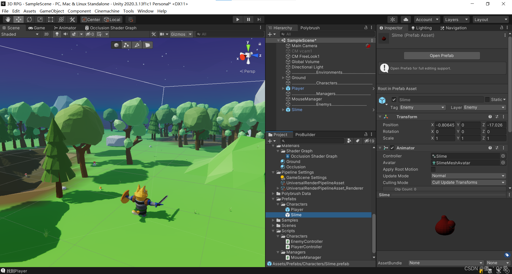Toggle 2D mode in the Scene view
The width and height of the screenshot is (512, 274).
pos(46,34)
